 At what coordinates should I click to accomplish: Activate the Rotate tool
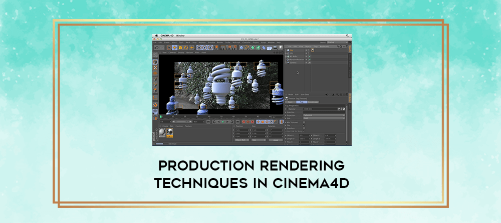pos(186,47)
